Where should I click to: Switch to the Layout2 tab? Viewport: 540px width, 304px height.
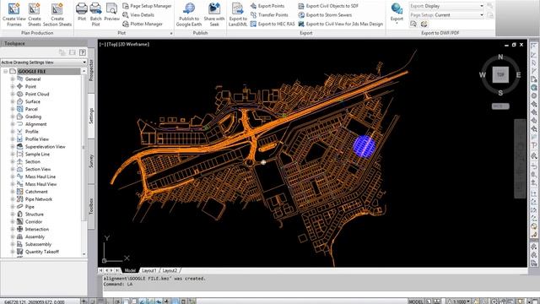coord(170,270)
